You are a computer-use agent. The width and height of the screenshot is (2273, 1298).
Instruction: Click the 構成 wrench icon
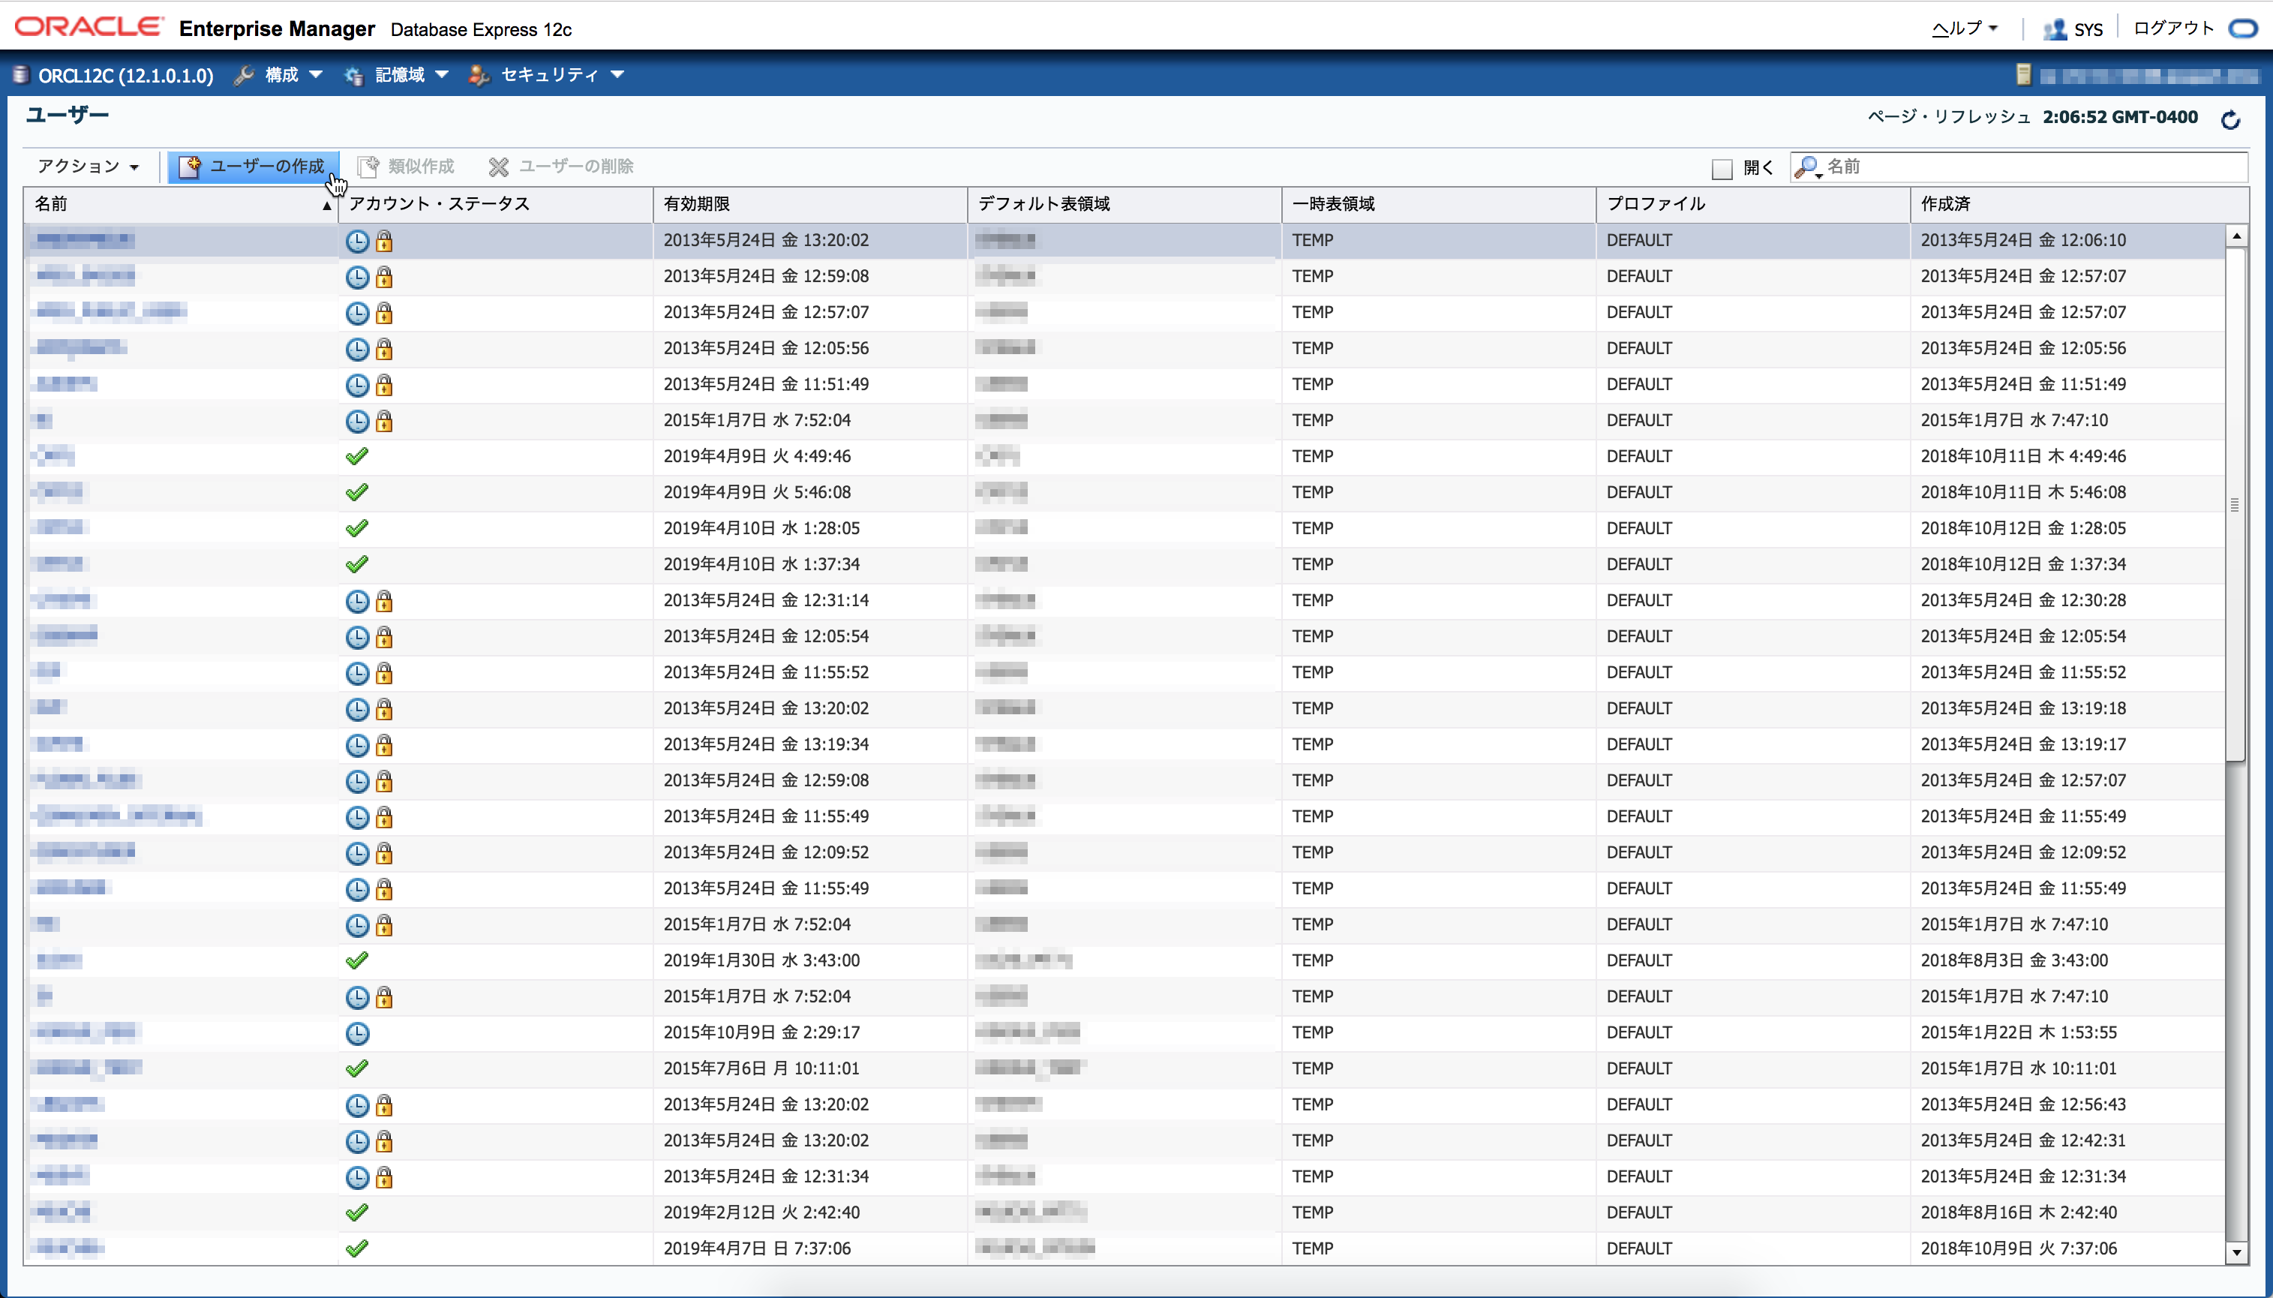243,75
